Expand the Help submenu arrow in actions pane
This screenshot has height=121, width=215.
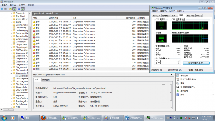pyautogui.click(x=213, y=95)
